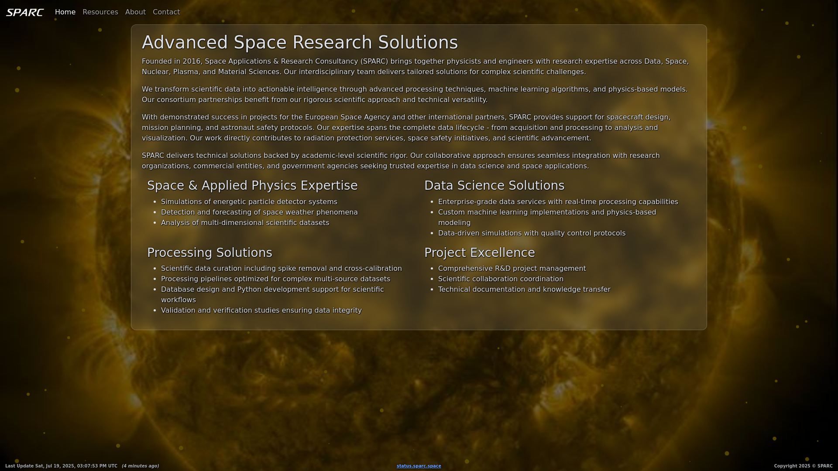Click the 'SPARC delivers technical solutions' paragraph
Viewport: 838px width, 471px height.
click(401, 160)
